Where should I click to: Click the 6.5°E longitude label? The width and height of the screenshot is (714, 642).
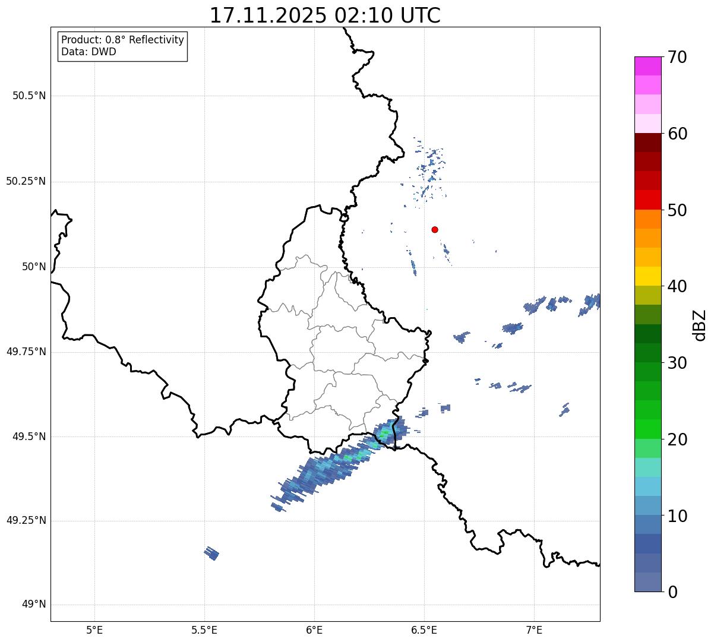pyautogui.click(x=424, y=630)
